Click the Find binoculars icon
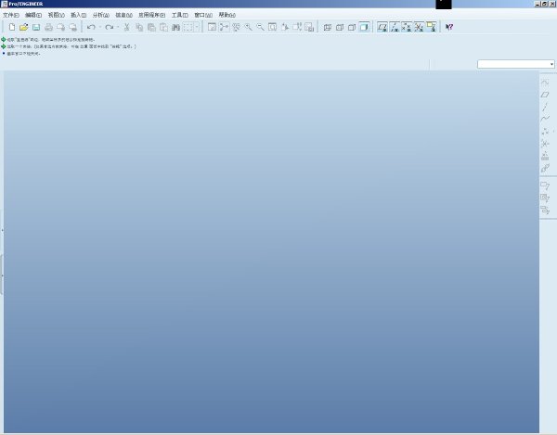This screenshot has height=435, width=557. tap(175, 27)
